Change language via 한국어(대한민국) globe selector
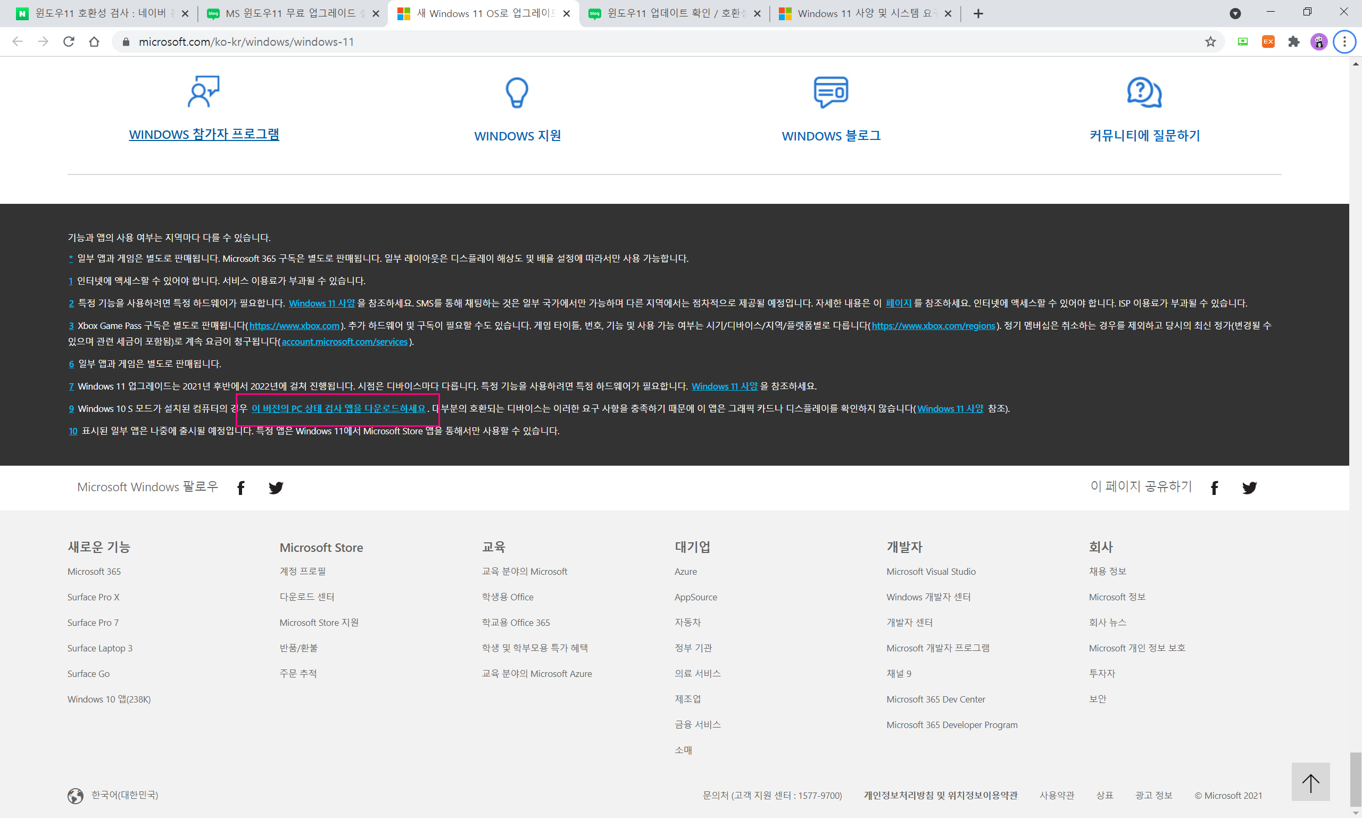Screen dimensions: 1362x818 [113, 795]
